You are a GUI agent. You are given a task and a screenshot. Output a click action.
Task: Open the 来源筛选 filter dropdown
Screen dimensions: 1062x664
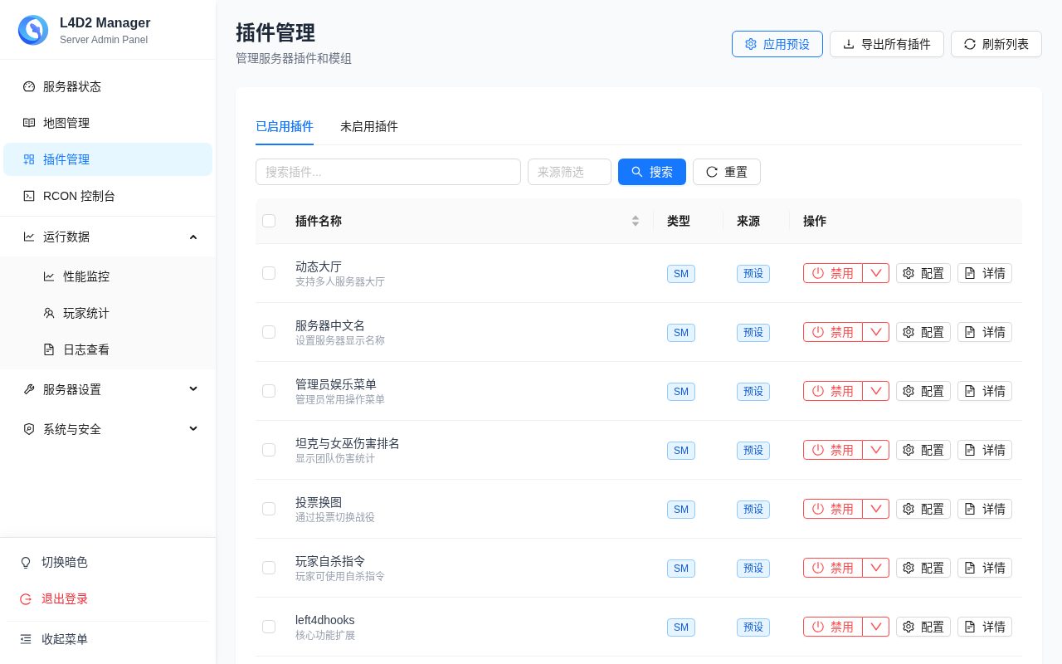pyautogui.click(x=569, y=172)
